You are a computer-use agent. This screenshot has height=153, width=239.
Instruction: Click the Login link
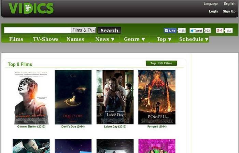click(213, 11)
